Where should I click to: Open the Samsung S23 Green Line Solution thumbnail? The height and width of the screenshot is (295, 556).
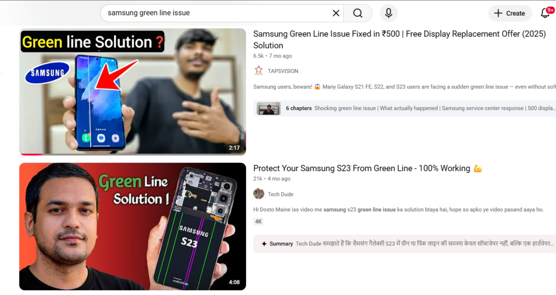click(x=132, y=227)
